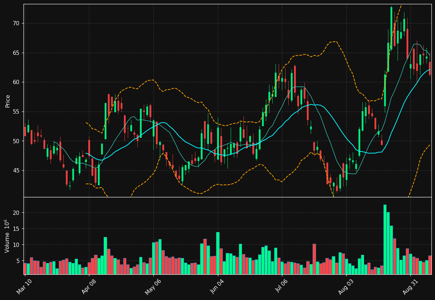
Task: Click the 5 volume axis tick
Action: point(18,261)
